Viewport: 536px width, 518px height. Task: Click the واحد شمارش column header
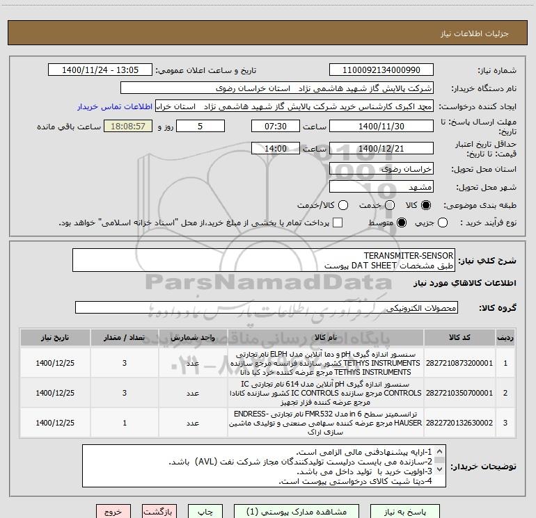point(193,337)
